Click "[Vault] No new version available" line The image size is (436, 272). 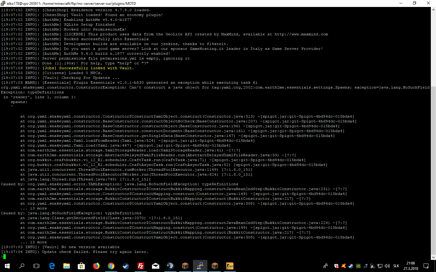coord(60,247)
